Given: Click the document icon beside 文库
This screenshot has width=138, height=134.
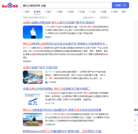Looking at the screenshot, I should 90,12.
